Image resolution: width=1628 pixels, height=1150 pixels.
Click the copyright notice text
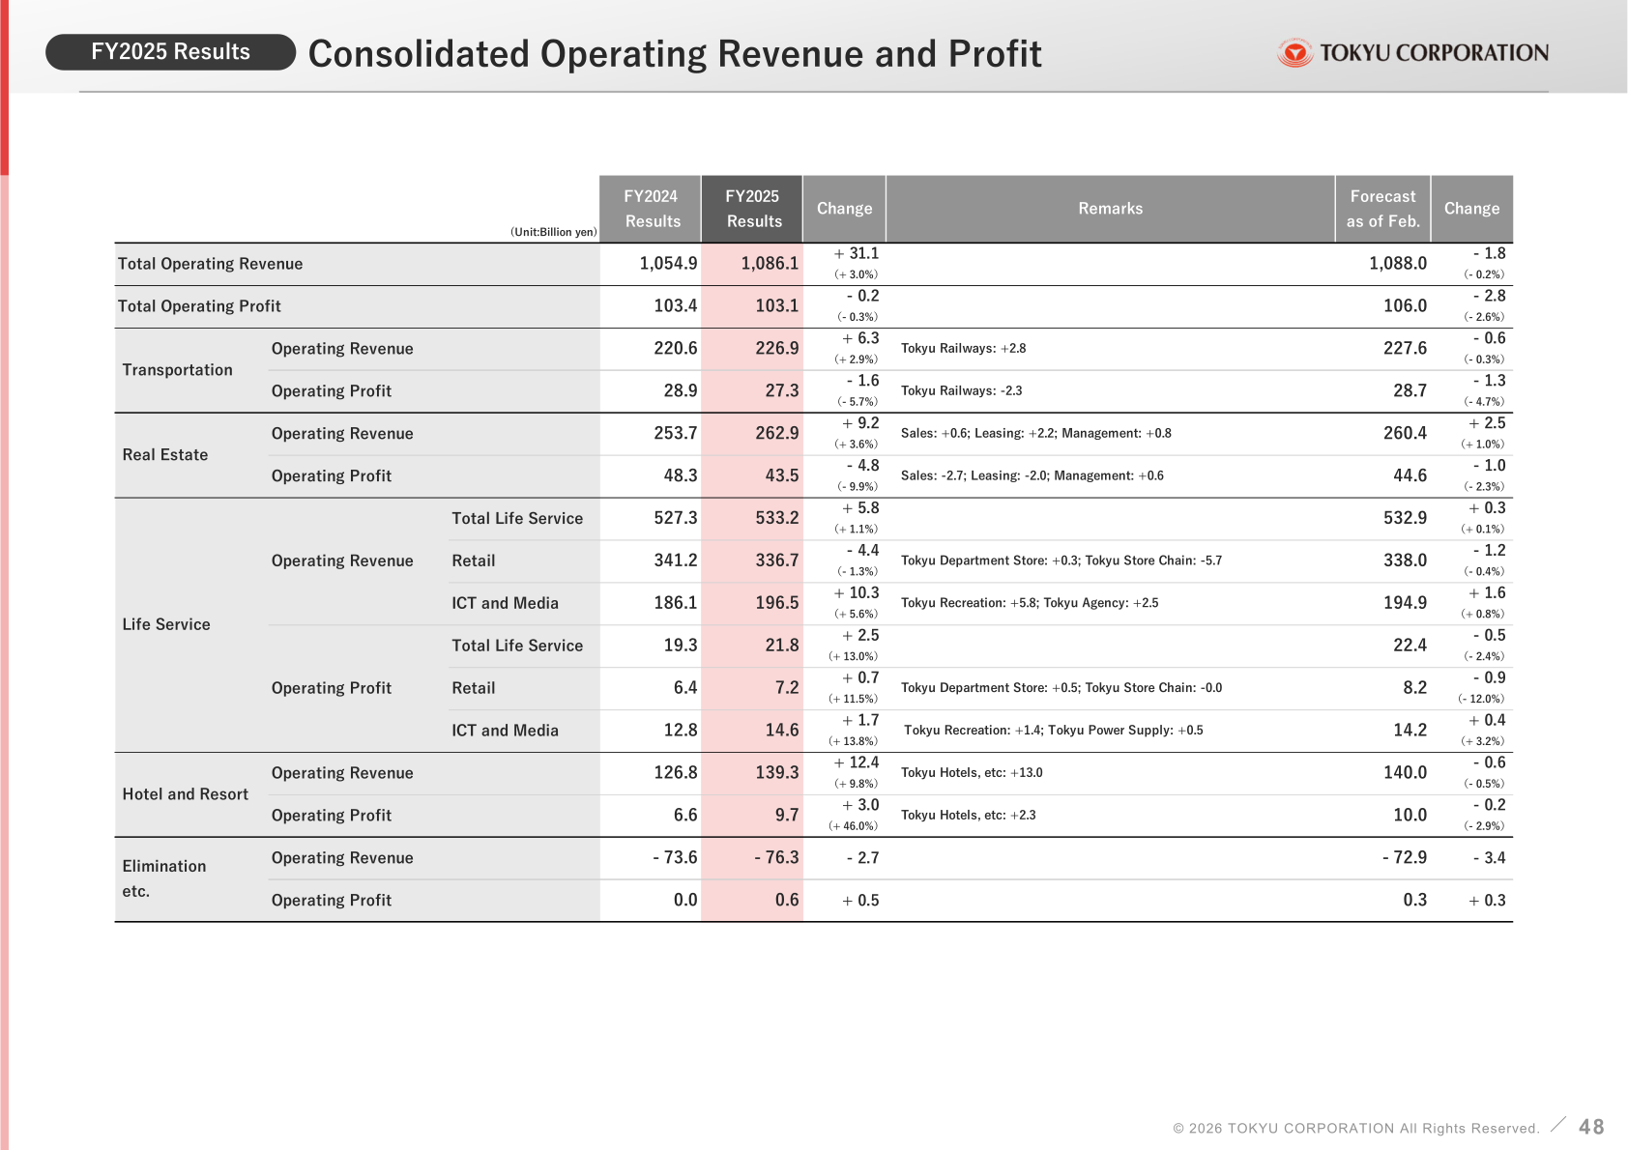(x=1356, y=1129)
